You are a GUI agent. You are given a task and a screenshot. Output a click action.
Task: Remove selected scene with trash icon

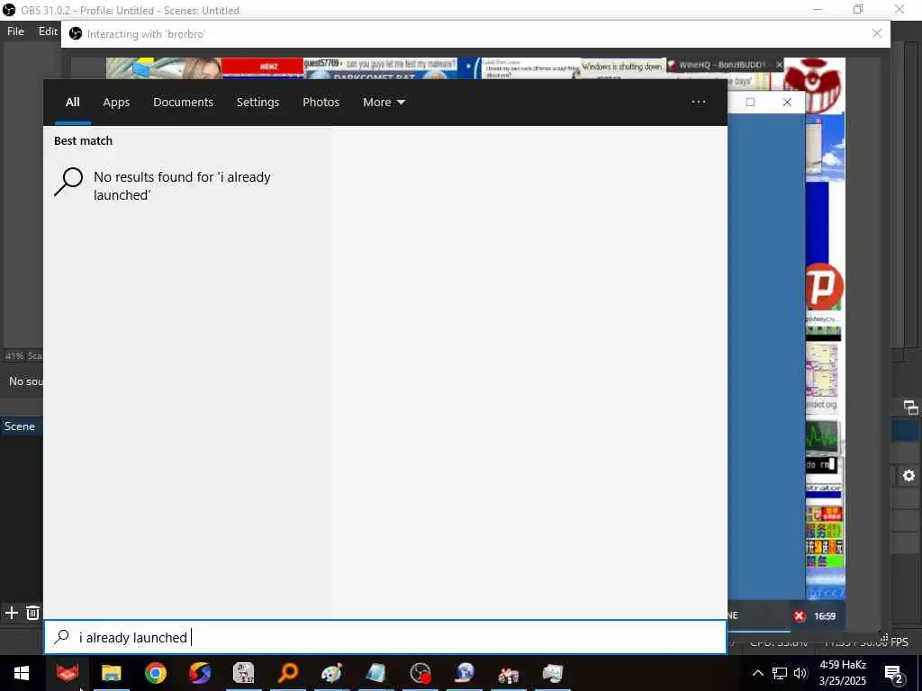33,613
